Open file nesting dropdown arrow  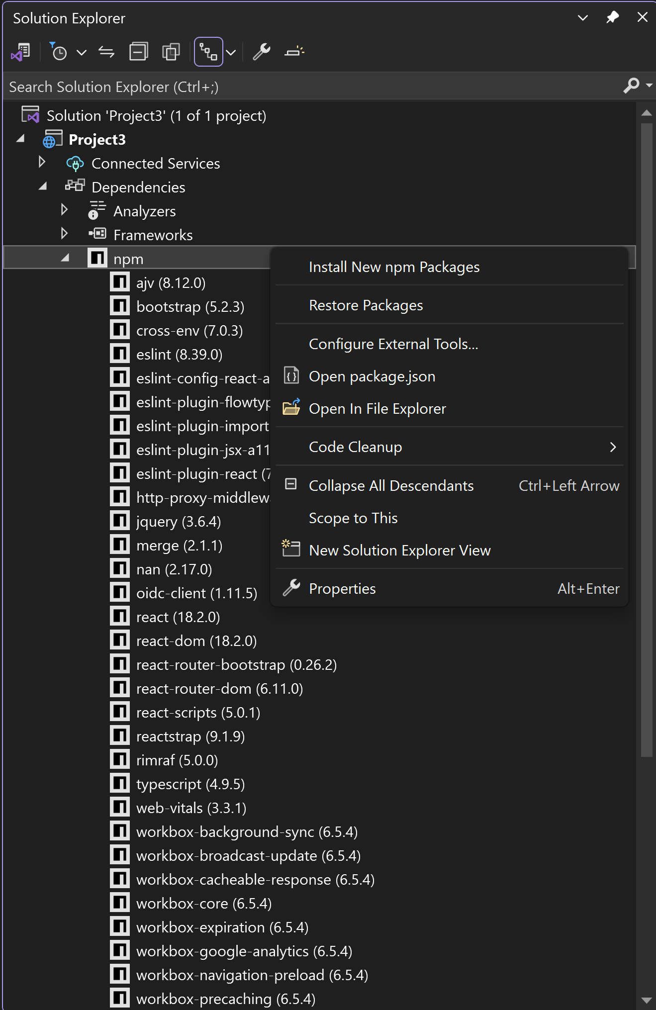231,52
